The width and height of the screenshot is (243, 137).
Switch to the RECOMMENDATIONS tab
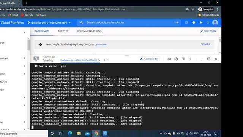click(x=89, y=31)
